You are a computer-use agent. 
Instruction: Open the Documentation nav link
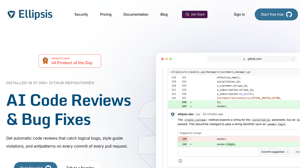[136, 14]
